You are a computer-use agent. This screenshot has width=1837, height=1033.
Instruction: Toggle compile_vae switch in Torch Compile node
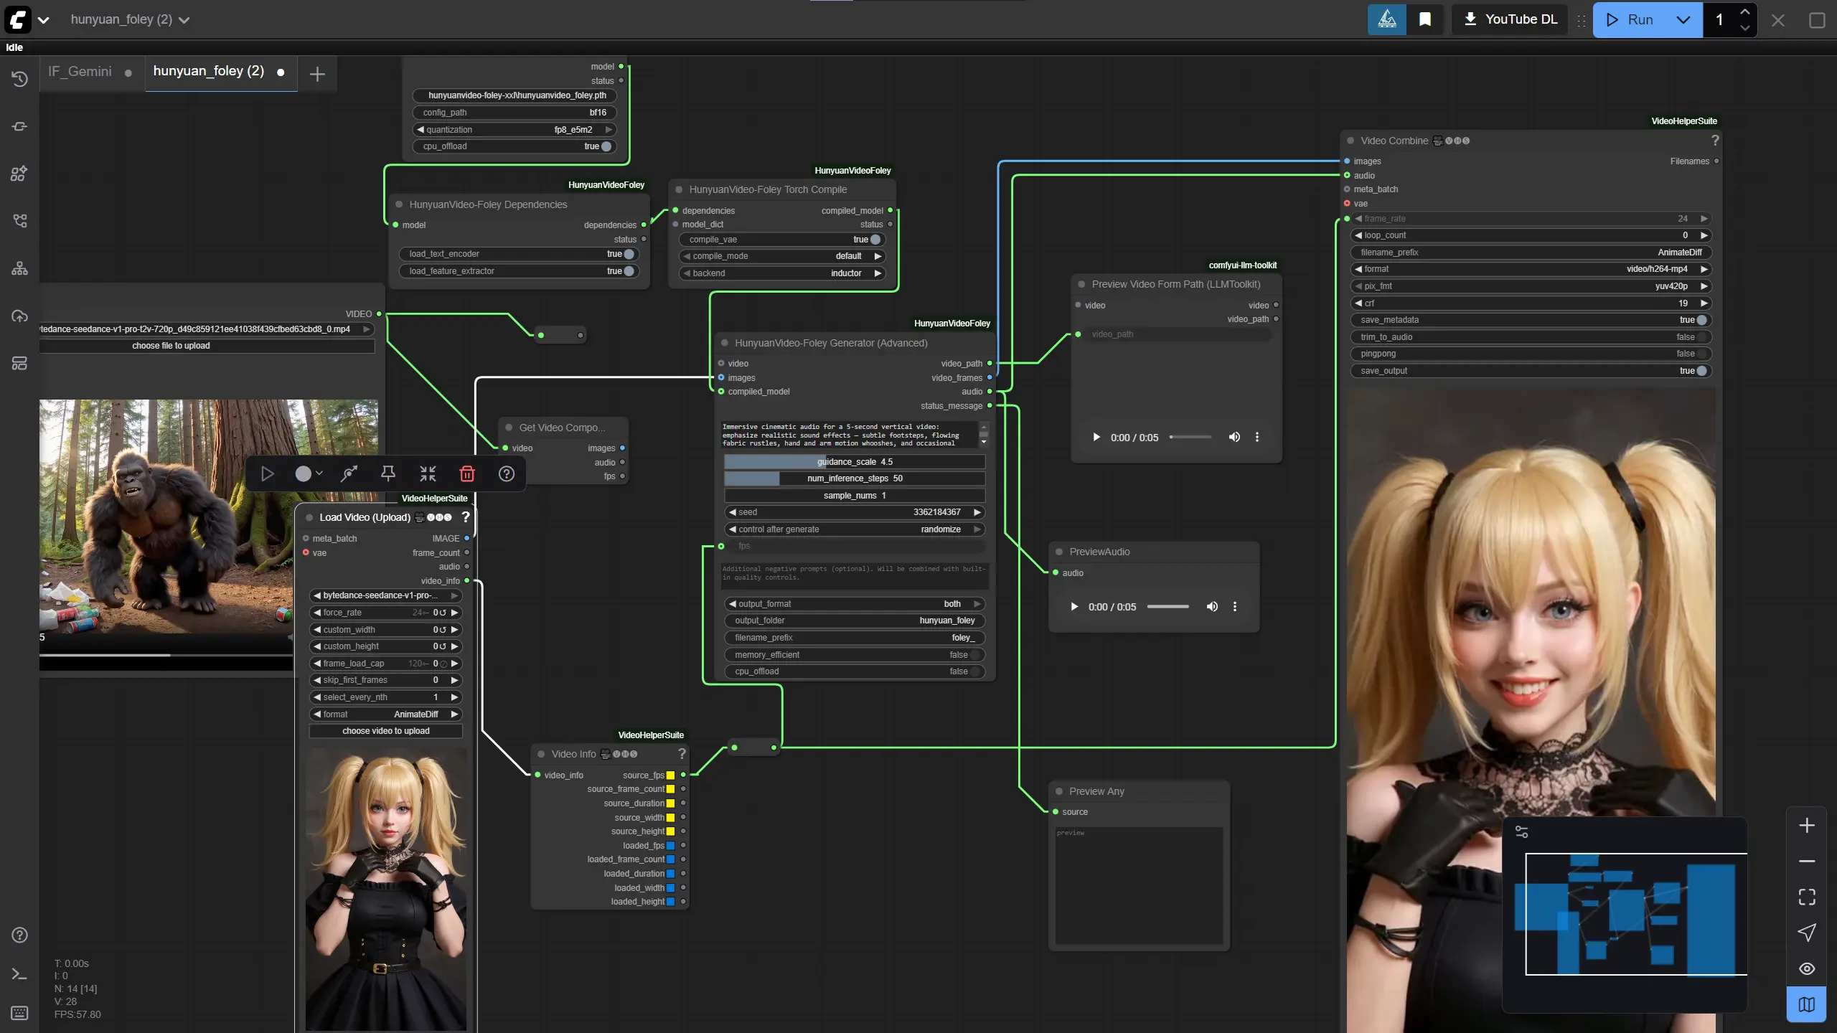pos(875,240)
